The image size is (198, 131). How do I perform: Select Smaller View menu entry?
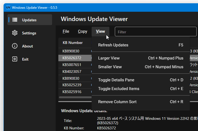(x=141, y=67)
